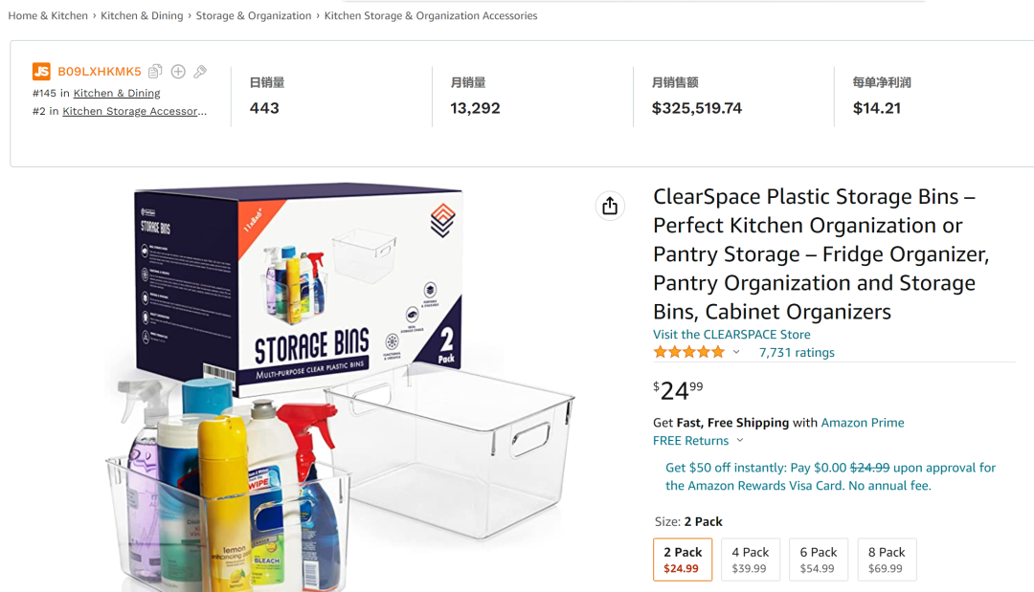The height and width of the screenshot is (592, 1034).
Task: Copy the ASIN with the copy icon
Action: click(x=155, y=72)
